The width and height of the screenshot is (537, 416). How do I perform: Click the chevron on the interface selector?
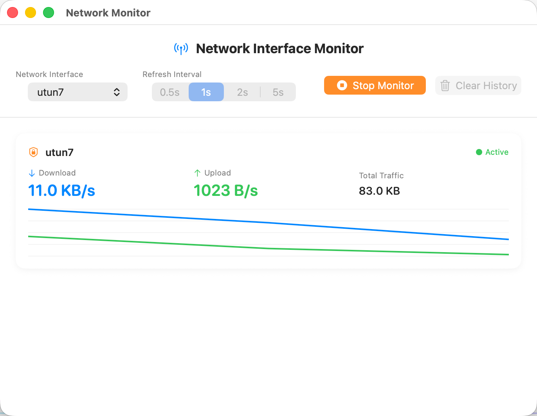117,92
